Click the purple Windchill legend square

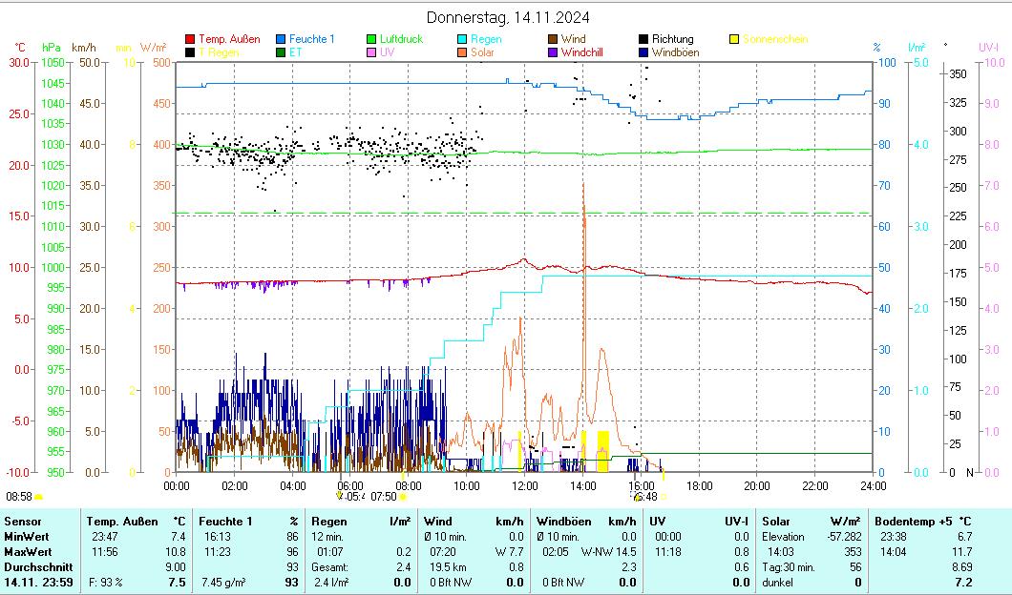pyautogui.click(x=553, y=52)
